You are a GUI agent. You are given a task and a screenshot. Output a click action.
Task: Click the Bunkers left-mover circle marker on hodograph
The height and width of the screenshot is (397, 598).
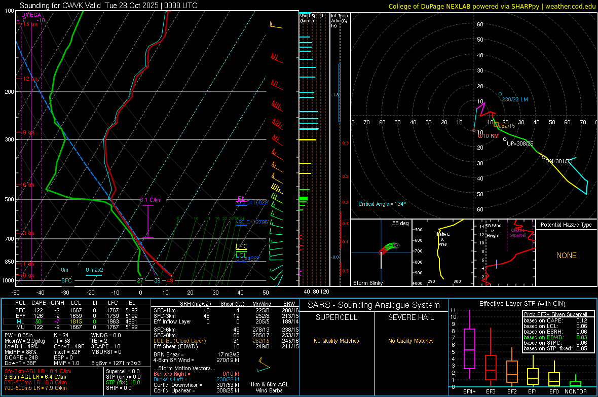pyautogui.click(x=500, y=94)
